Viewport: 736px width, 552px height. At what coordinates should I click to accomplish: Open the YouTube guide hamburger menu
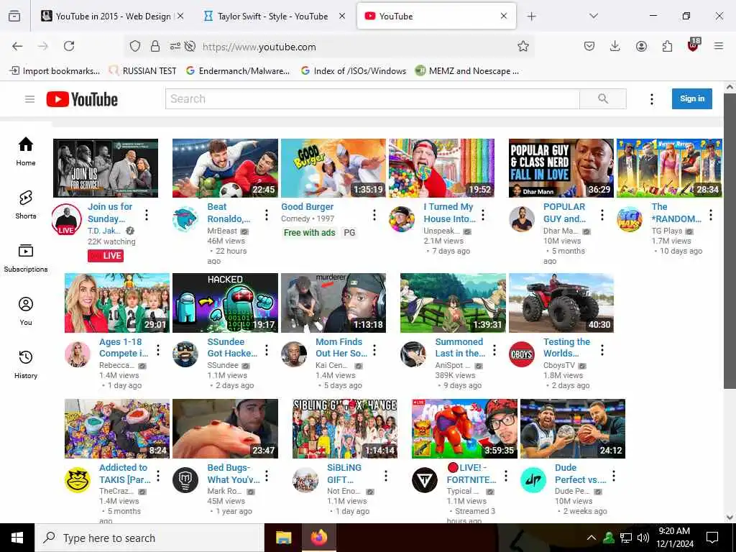(x=29, y=99)
